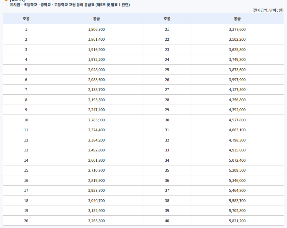Click the step number 20 cell
The height and width of the screenshot is (228, 287).
point(26,221)
